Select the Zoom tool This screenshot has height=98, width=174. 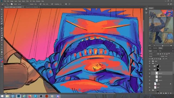(2, 54)
